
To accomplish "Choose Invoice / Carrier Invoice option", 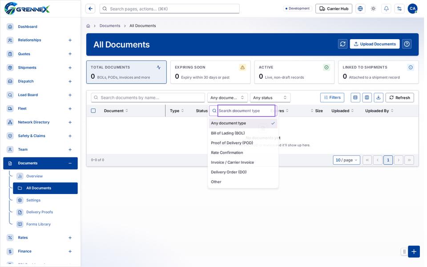I will [243, 162].
